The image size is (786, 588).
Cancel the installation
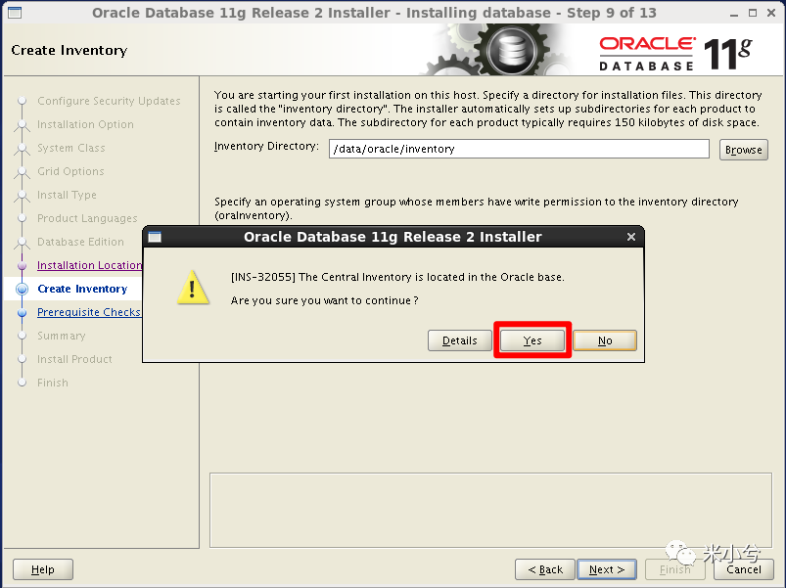[x=743, y=569]
